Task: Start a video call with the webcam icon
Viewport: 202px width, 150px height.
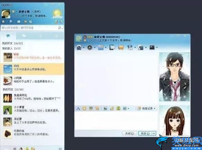Action: [79, 47]
